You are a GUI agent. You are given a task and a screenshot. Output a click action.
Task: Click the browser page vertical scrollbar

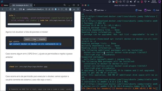80,64
